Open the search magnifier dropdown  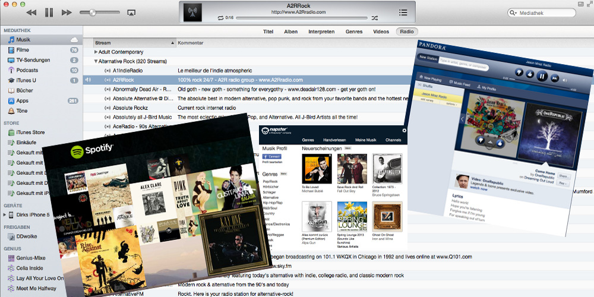(x=513, y=13)
